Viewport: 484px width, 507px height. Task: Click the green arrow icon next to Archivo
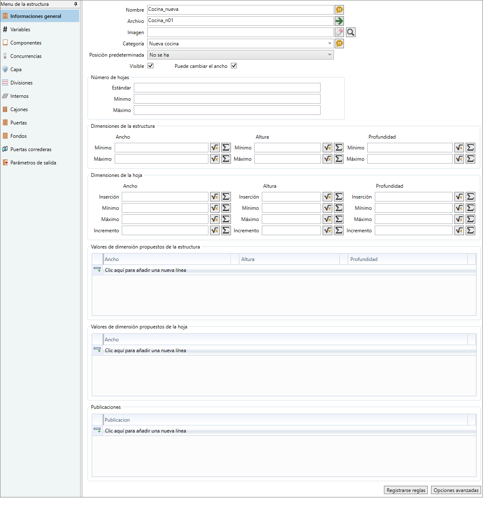(x=339, y=21)
